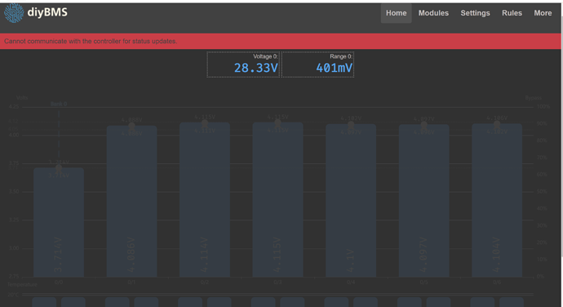Select the Range 0 401mV box

click(x=317, y=65)
